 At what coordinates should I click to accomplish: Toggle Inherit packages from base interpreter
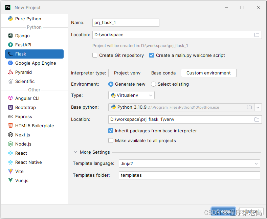[111, 131]
